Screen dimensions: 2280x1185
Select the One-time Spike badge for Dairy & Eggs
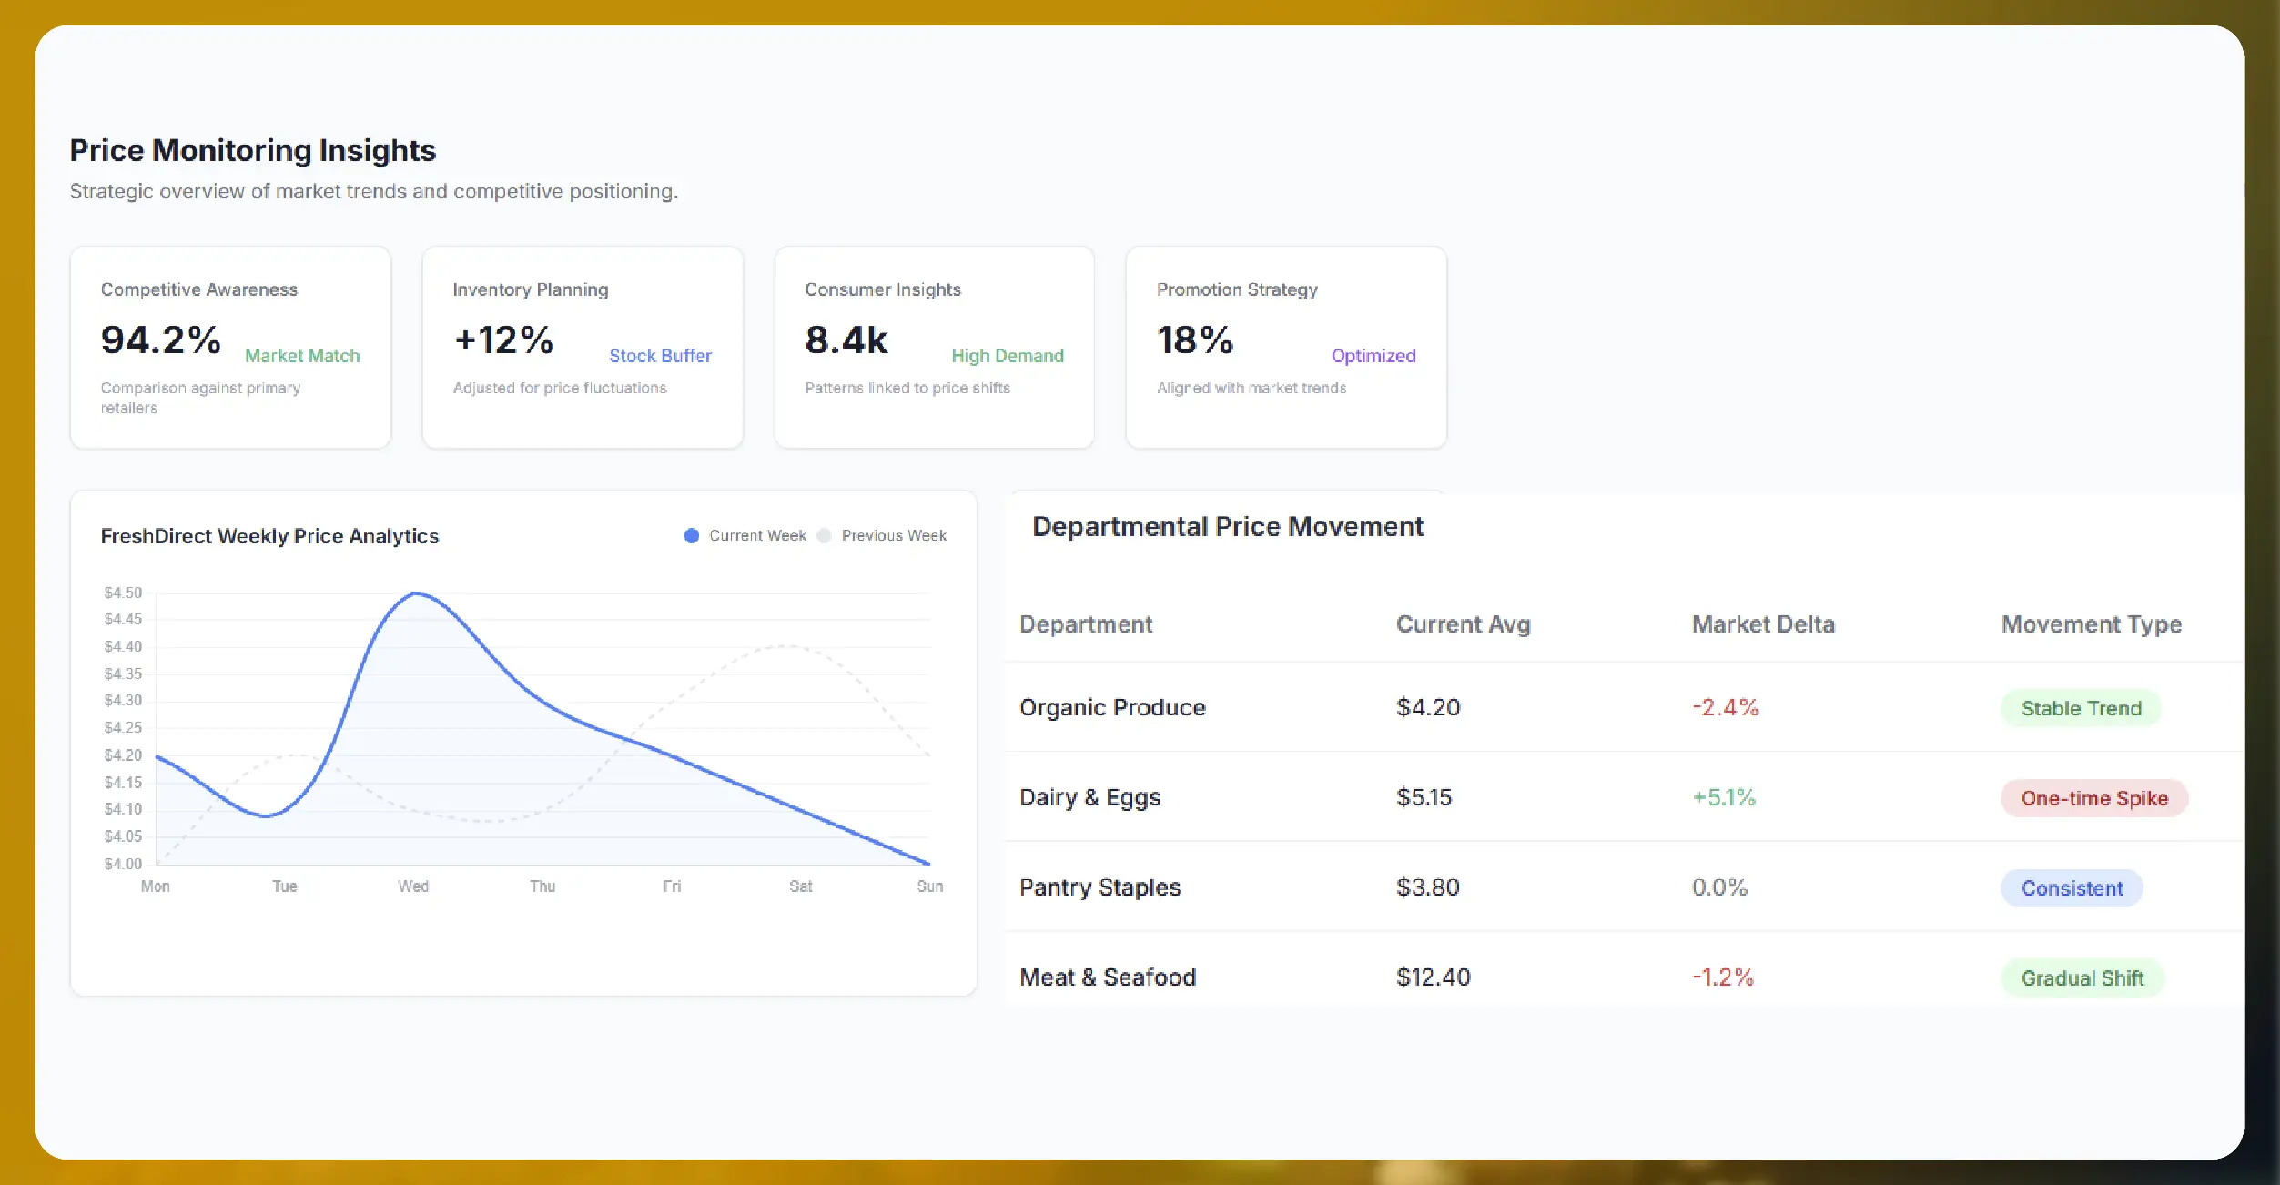click(2093, 798)
